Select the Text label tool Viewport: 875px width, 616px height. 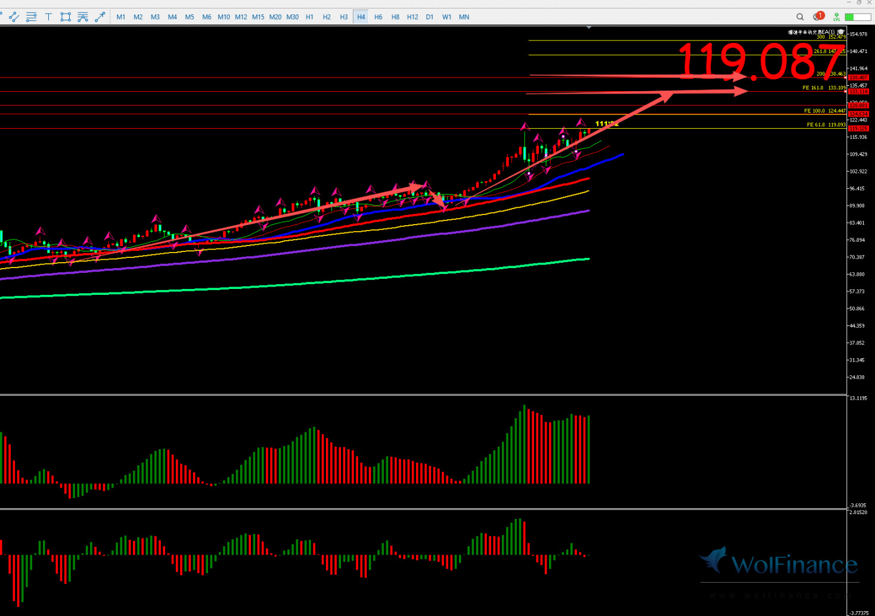(x=48, y=17)
